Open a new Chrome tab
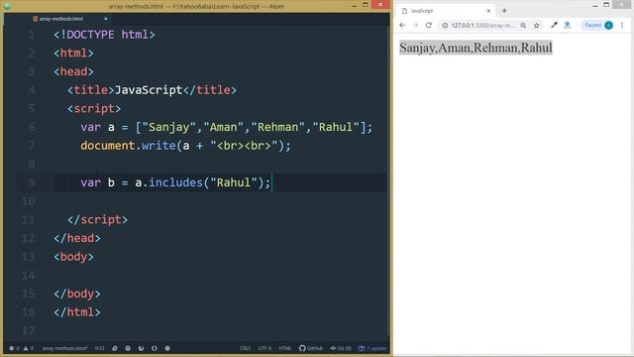Viewport: 634px width, 357px height. (504, 11)
